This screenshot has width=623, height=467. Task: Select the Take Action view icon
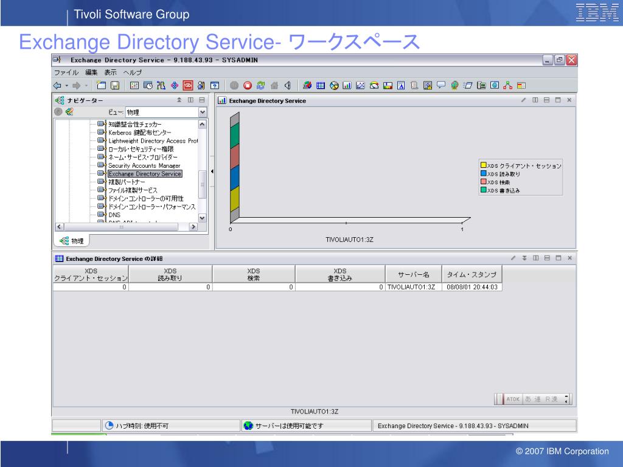click(468, 85)
